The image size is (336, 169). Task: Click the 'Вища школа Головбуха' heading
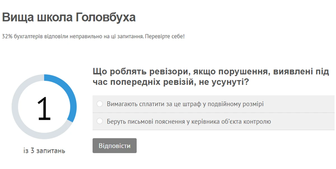pyautogui.click(x=69, y=17)
